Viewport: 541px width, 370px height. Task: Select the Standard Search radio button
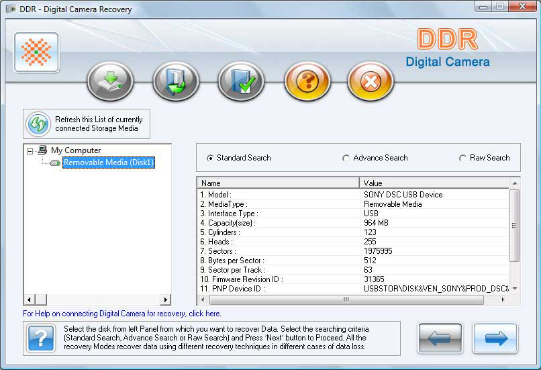pos(211,158)
